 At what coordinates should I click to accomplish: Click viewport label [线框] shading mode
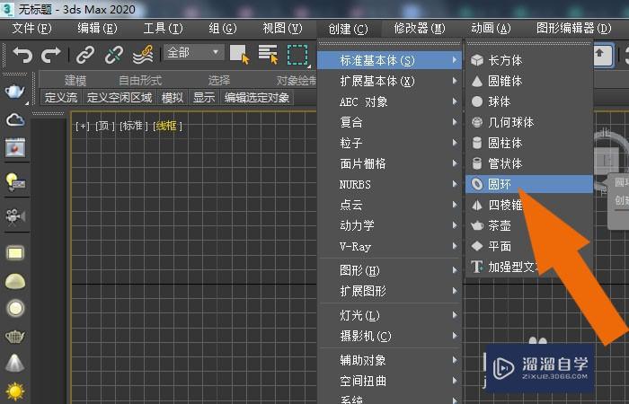pos(167,126)
